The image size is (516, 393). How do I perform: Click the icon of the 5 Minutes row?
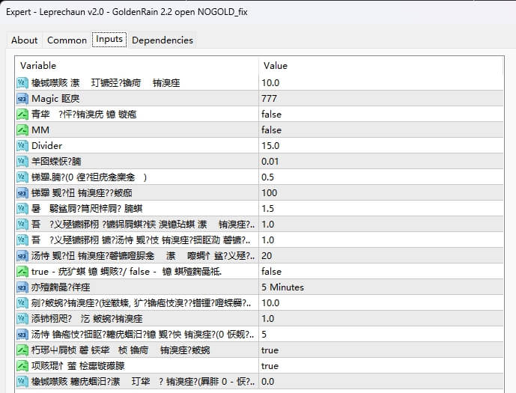point(22,287)
